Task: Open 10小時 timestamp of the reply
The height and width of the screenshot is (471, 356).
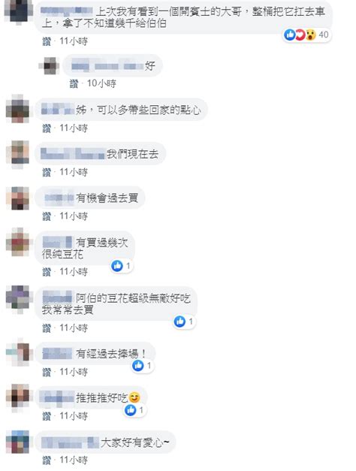Action: (101, 83)
